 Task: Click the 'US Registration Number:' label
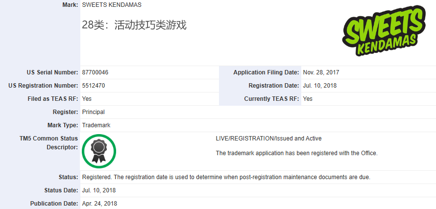pyautogui.click(x=43, y=86)
